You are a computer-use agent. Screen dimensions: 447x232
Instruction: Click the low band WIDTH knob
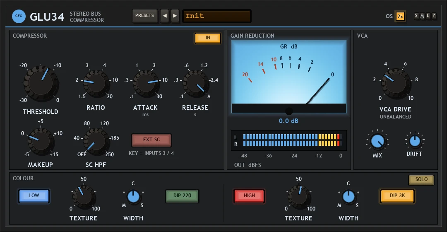133,197
